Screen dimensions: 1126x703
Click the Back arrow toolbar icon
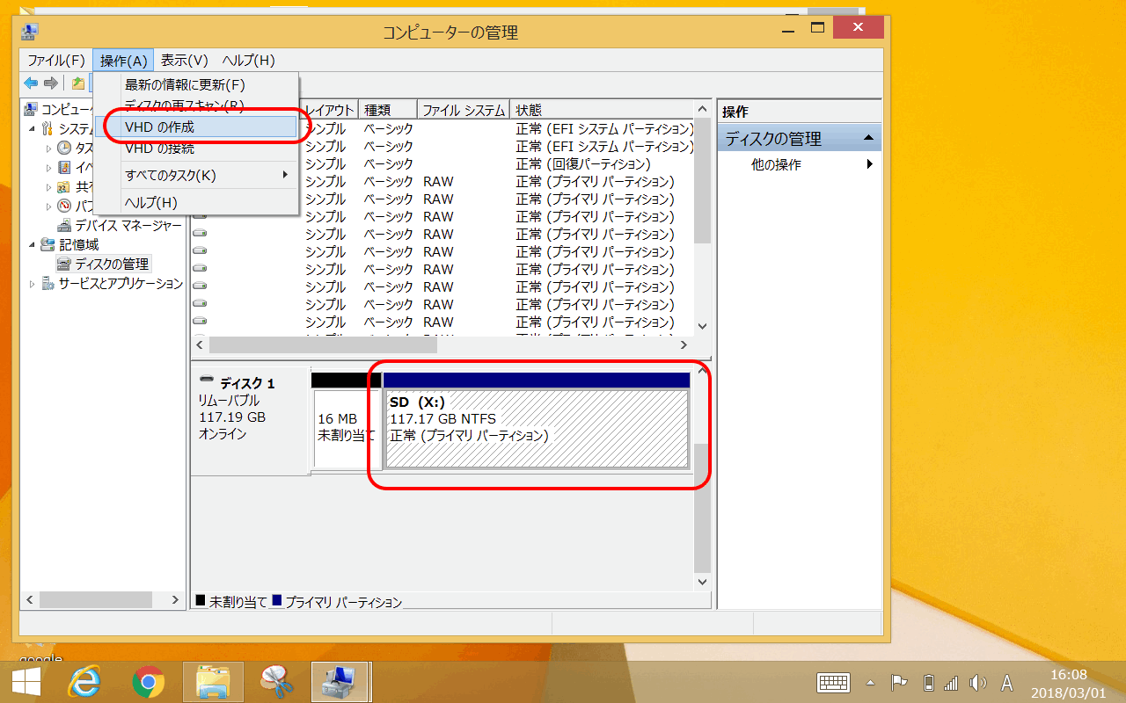click(31, 83)
